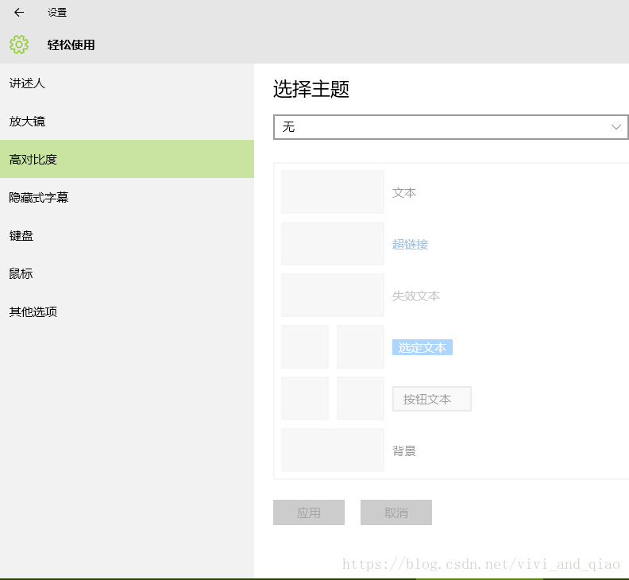Click the 设置 window title text
Image resolution: width=629 pixels, height=580 pixels.
57,13
